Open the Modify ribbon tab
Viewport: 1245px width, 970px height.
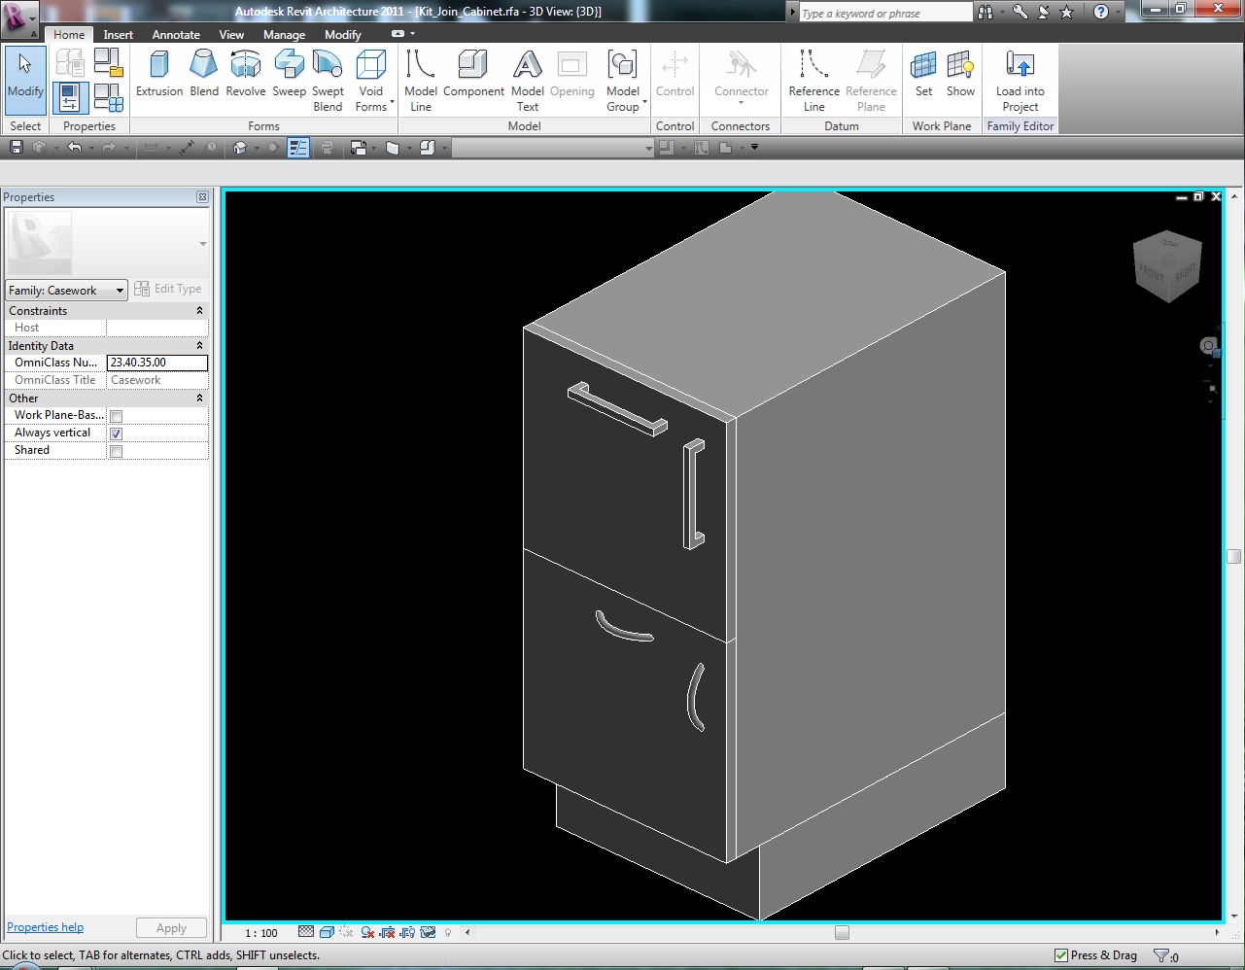[343, 34]
